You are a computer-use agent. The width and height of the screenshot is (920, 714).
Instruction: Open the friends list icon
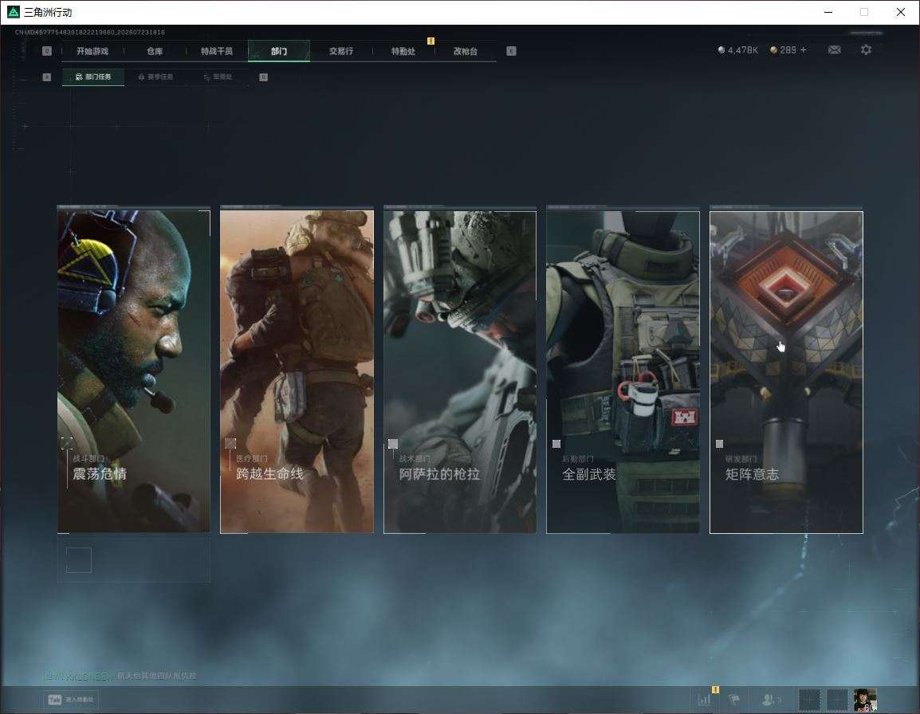[772, 700]
